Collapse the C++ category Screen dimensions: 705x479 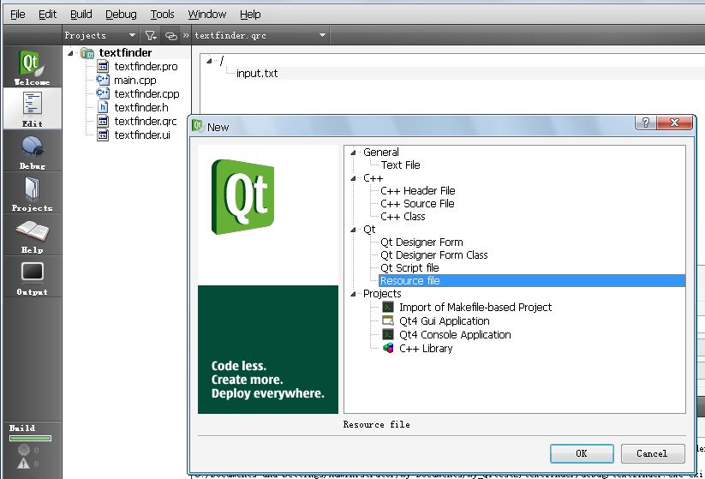click(353, 178)
